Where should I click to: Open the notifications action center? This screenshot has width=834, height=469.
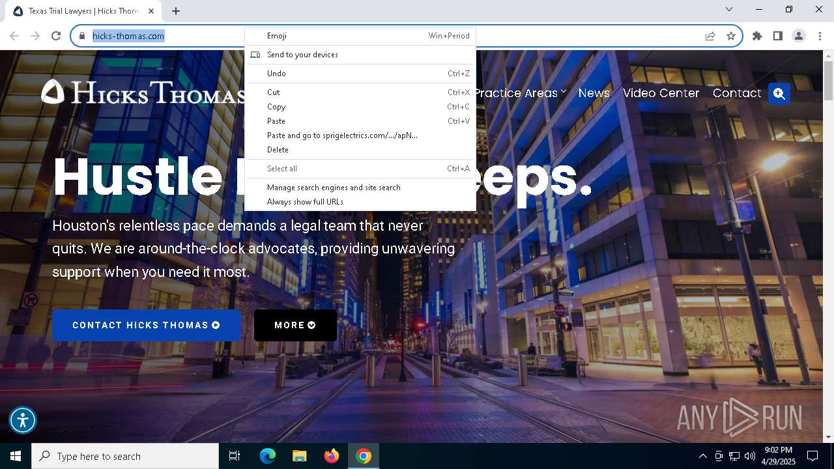pos(812,456)
